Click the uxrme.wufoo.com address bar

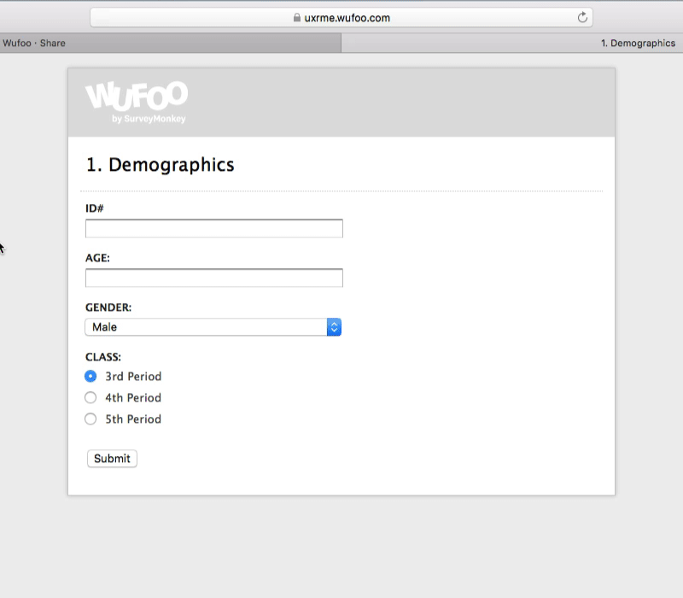pyautogui.click(x=341, y=17)
